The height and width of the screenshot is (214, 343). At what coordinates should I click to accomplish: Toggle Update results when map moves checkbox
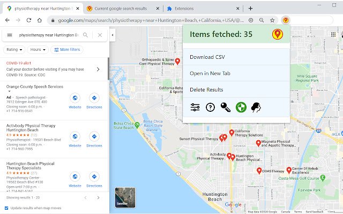tap(6, 208)
